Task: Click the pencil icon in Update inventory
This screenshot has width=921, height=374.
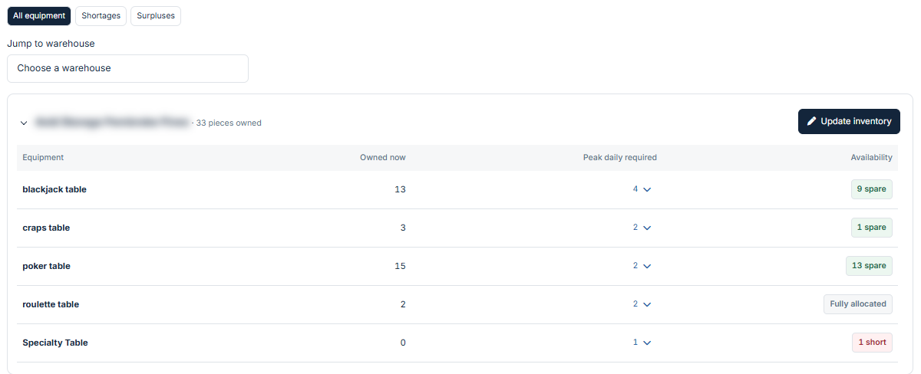Action: 811,121
